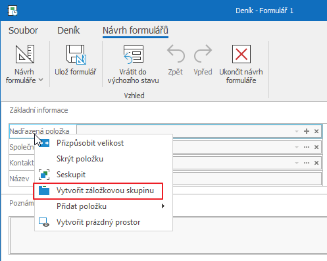Screen dimensions: 327x261
Task: Click the Zpět undo arrow
Action: click(x=176, y=54)
